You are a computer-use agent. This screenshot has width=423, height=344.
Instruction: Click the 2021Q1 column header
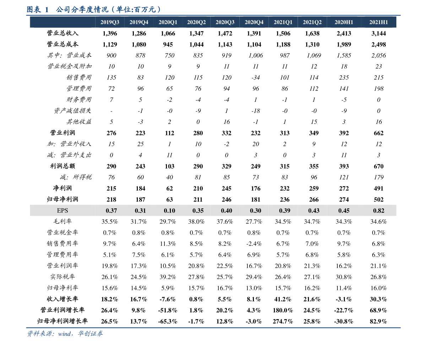(283, 22)
